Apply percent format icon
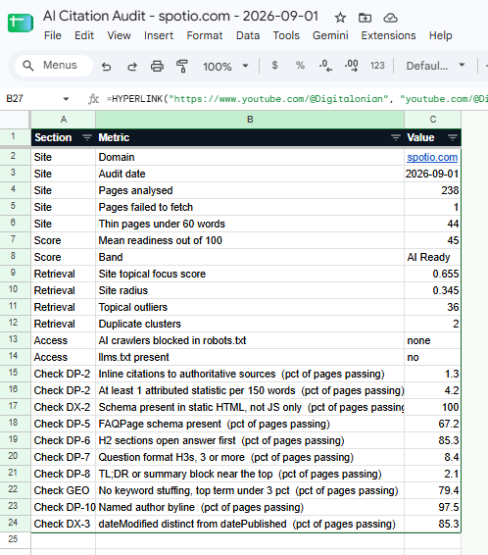 [x=300, y=66]
